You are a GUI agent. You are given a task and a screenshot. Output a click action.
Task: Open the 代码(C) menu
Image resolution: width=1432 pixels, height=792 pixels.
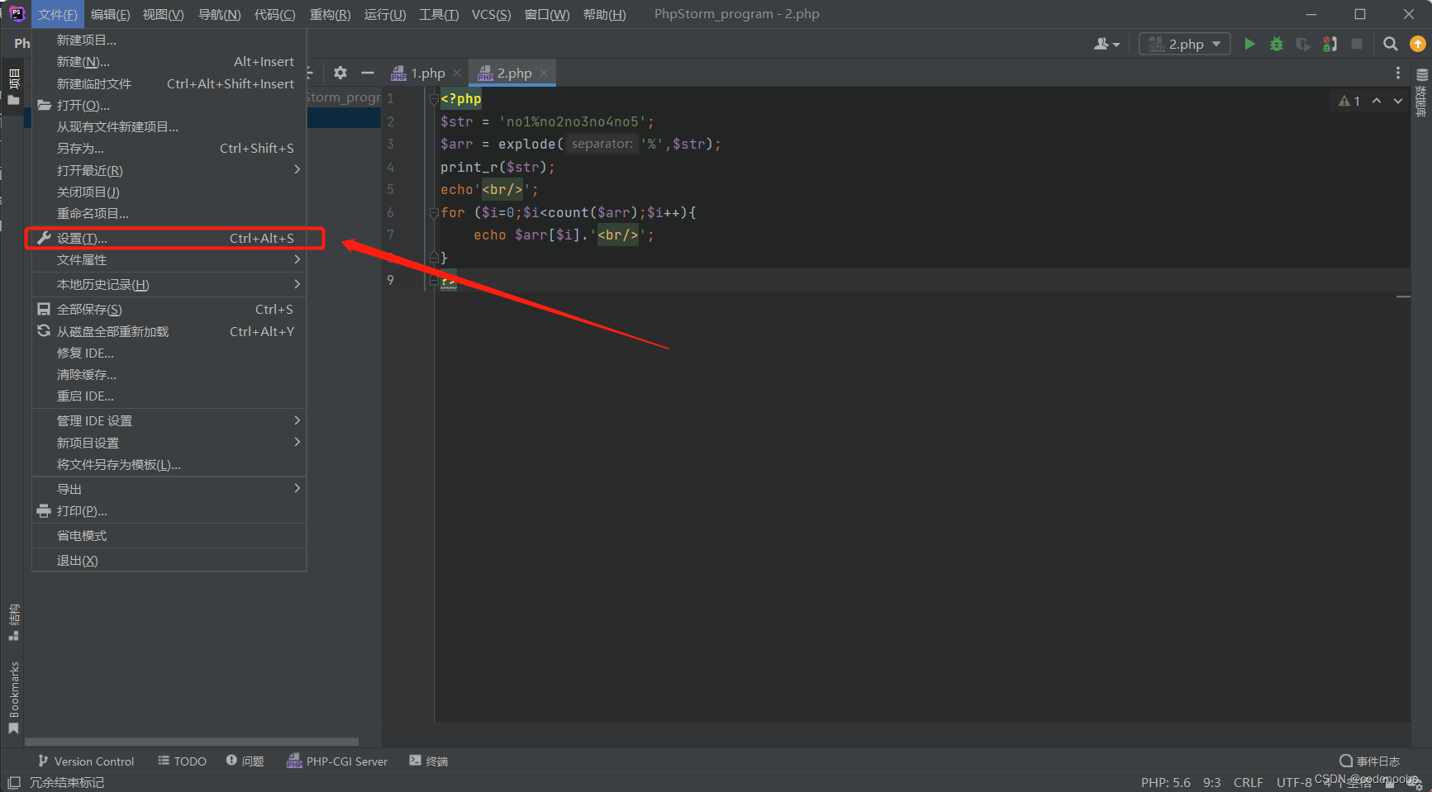coord(274,15)
